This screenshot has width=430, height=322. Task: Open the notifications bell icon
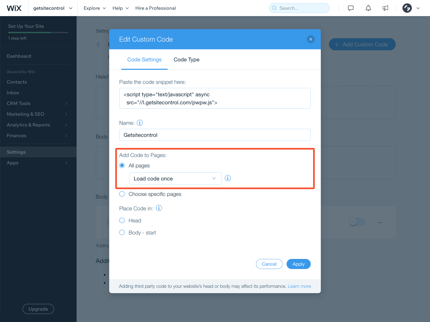point(368,8)
